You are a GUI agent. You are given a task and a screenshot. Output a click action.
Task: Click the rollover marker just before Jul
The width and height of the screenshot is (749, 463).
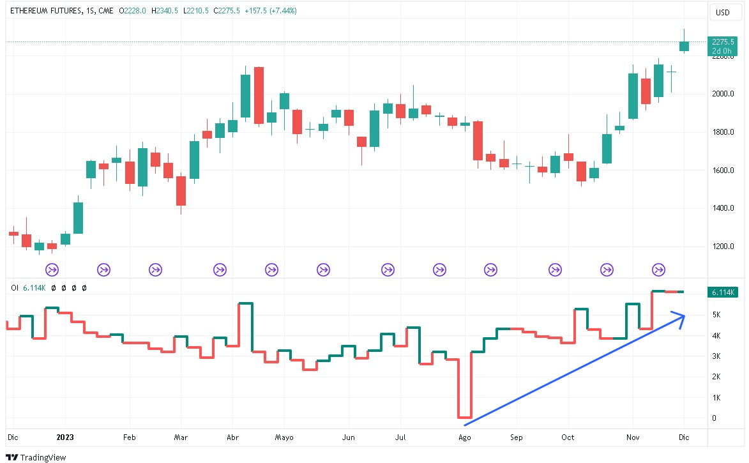click(x=388, y=269)
